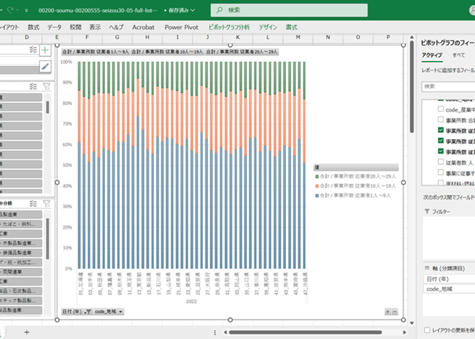The height and width of the screenshot is (339, 475).
Task: Select column header H
Action: coord(147,37)
